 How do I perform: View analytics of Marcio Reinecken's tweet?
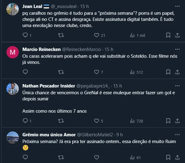(132, 72)
